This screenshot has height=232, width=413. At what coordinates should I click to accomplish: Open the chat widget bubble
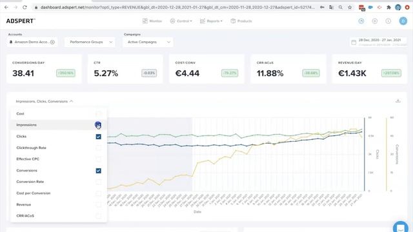(x=400, y=227)
